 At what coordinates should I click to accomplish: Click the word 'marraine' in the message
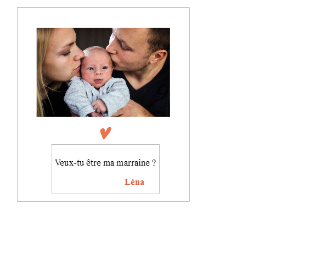coord(133,163)
